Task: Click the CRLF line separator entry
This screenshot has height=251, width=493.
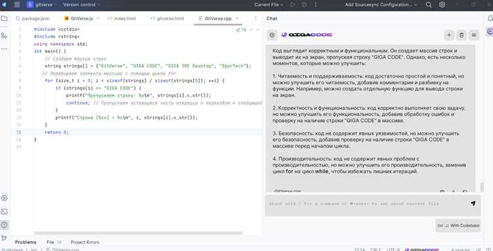Action: click(376, 250)
